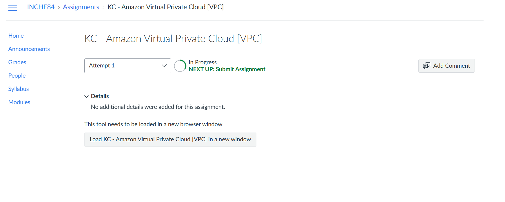
Task: Select the current page breadcrumb KC - Amazon VPC
Action: pos(165,7)
